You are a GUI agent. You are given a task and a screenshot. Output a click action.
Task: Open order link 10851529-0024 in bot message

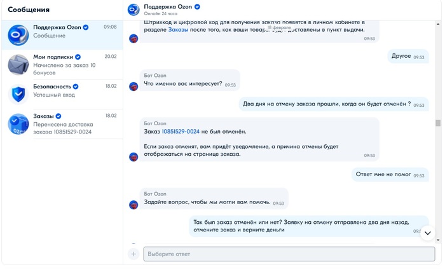pyautogui.click(x=181, y=132)
